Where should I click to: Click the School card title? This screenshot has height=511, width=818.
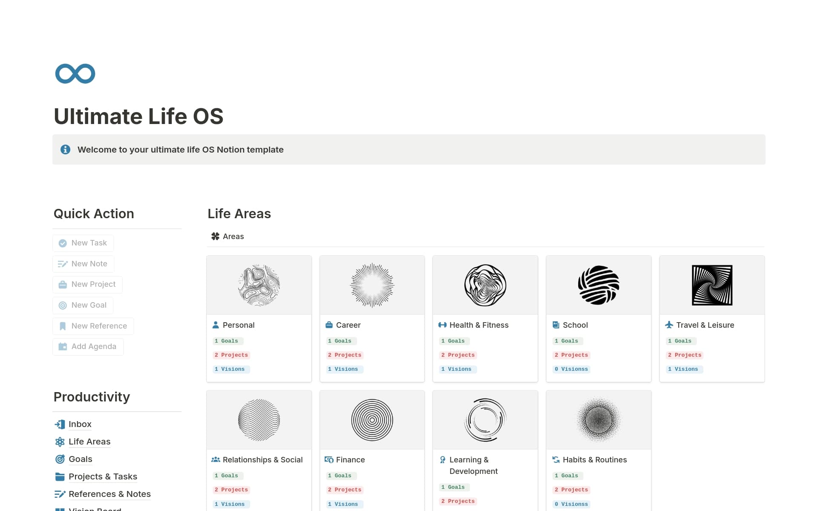[575, 325]
